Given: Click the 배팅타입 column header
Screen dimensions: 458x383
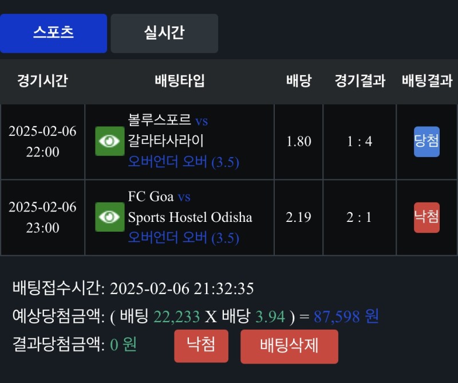Looking at the screenshot, I should point(179,81).
